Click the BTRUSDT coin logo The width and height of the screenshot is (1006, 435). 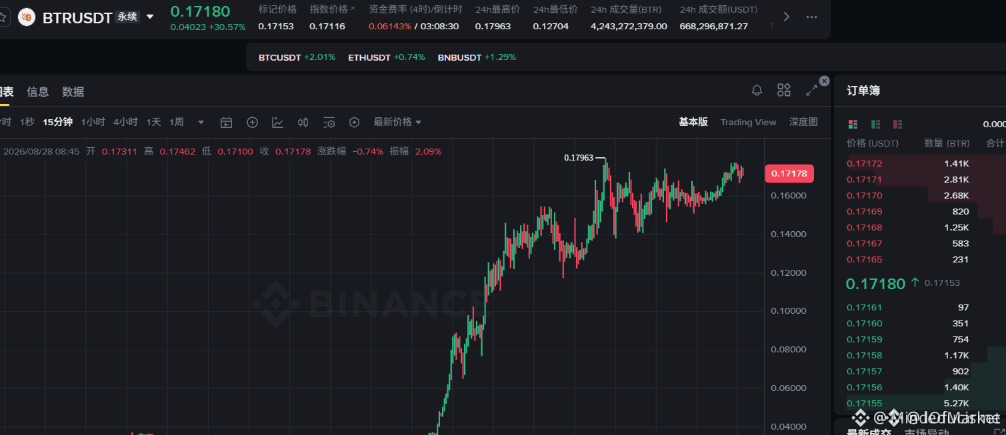point(27,17)
